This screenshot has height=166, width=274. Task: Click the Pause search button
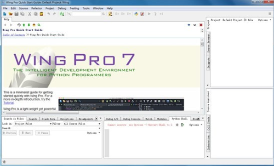click(42, 133)
